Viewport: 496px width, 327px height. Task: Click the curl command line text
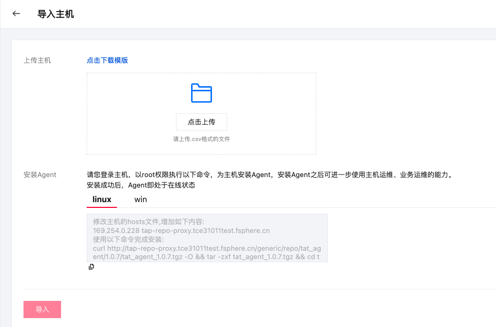(x=207, y=248)
